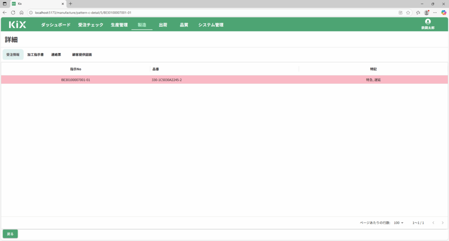
Task: Switch to the 顧客提供図面 tab
Action: (x=82, y=55)
